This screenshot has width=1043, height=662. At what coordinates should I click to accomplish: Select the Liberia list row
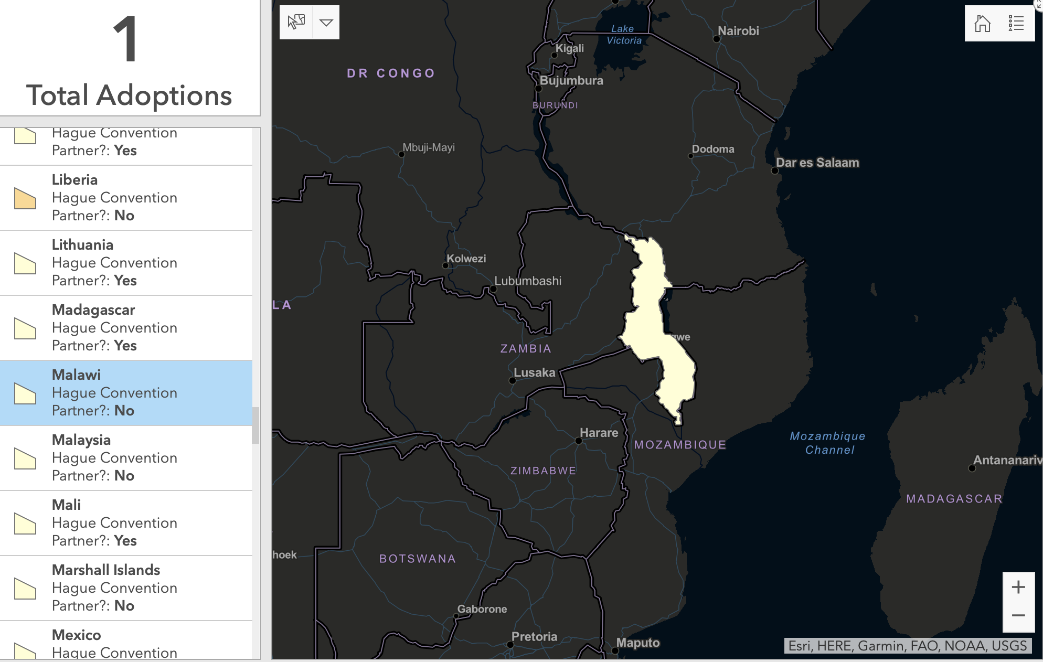point(126,198)
